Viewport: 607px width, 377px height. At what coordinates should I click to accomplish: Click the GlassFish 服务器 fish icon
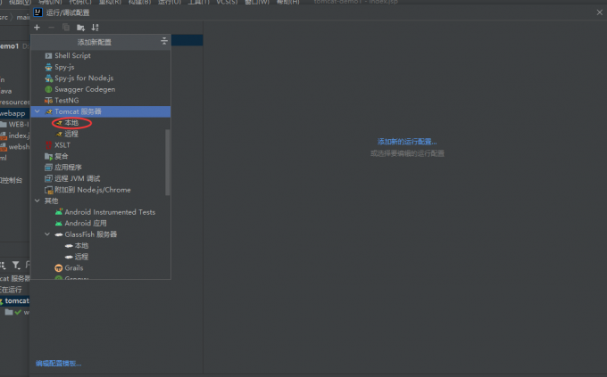click(x=58, y=234)
